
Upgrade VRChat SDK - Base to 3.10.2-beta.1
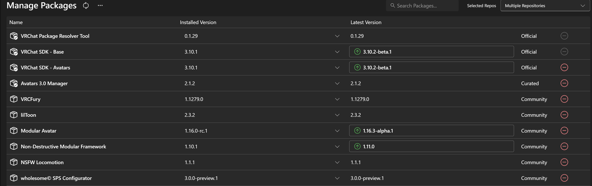(x=431, y=52)
